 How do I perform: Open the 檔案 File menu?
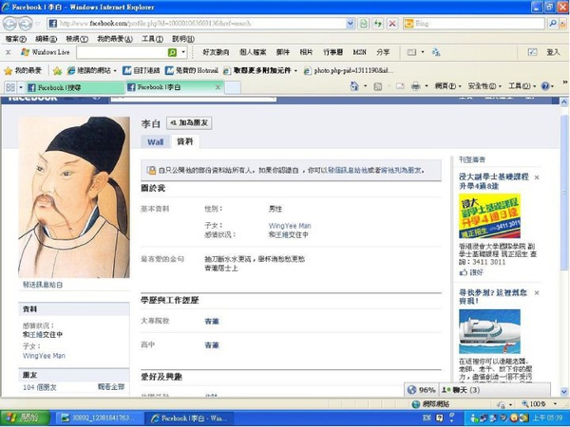[15, 39]
